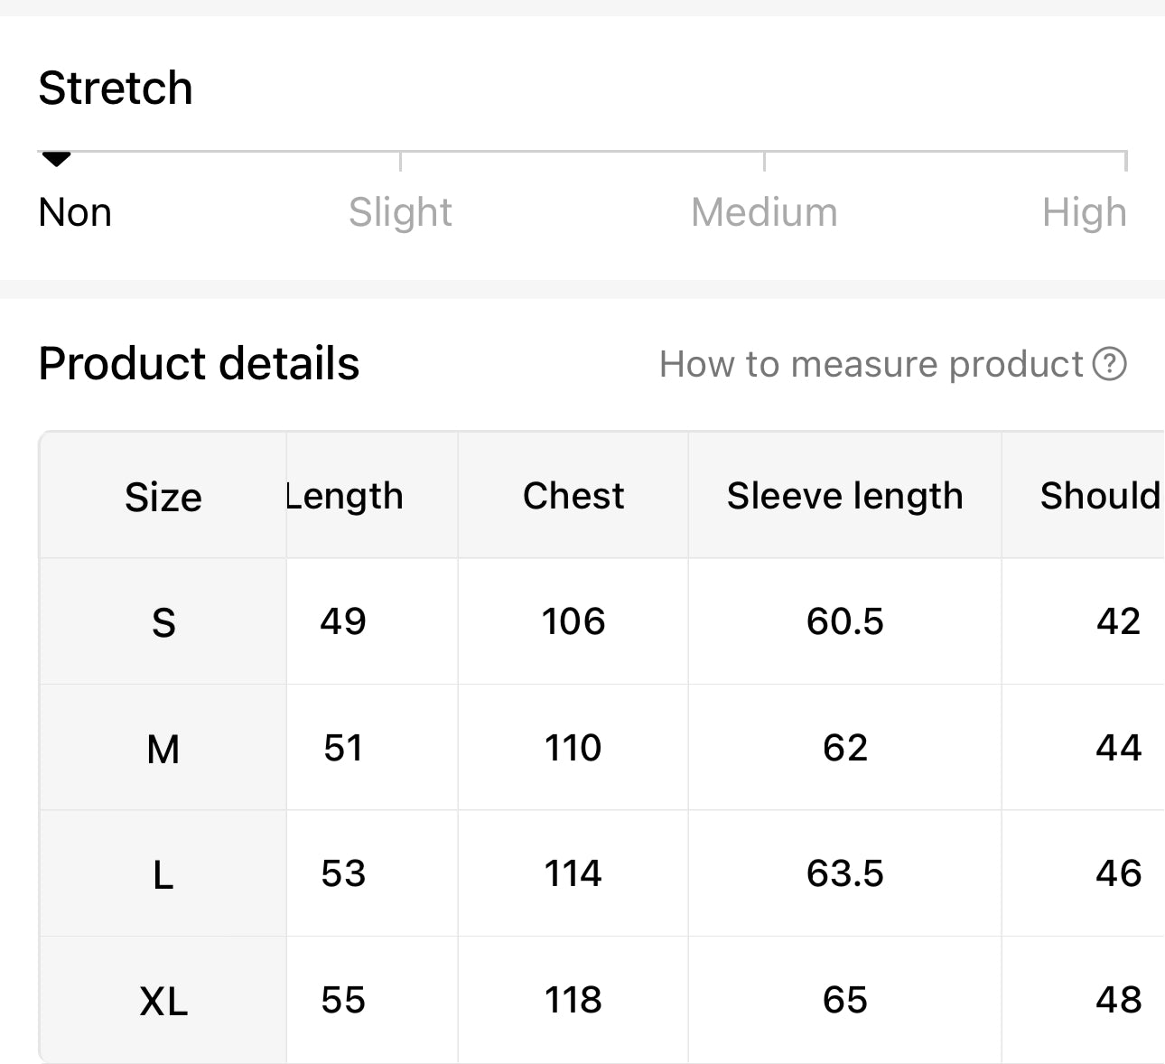Select the XL size row label
The image size is (1165, 1064).
pyautogui.click(x=163, y=1001)
